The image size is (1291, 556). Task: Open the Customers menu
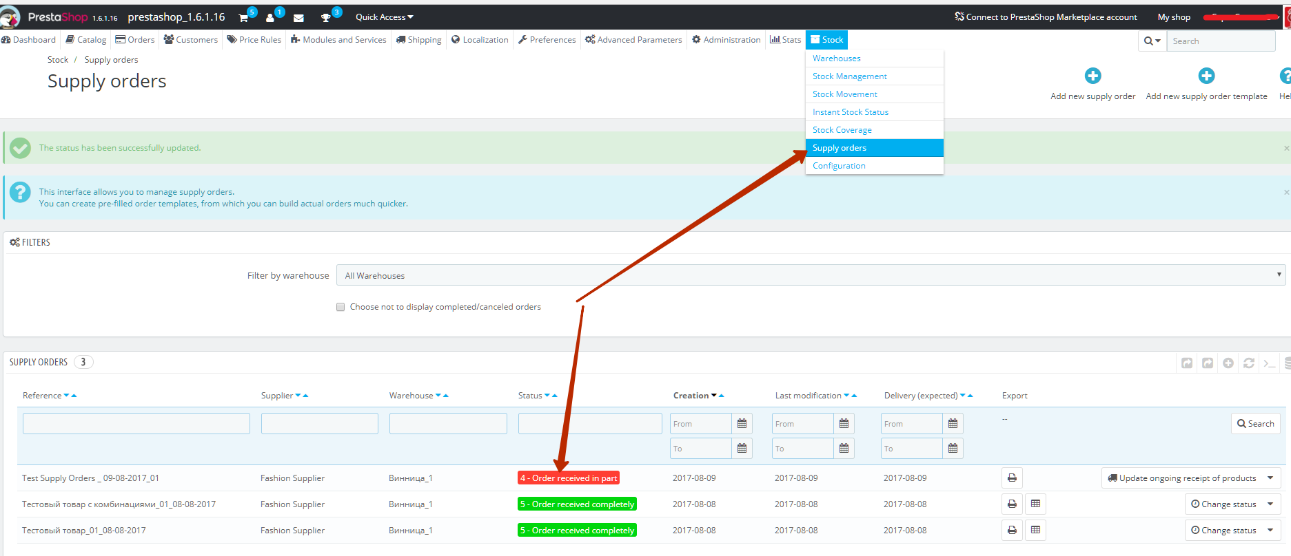(x=191, y=40)
